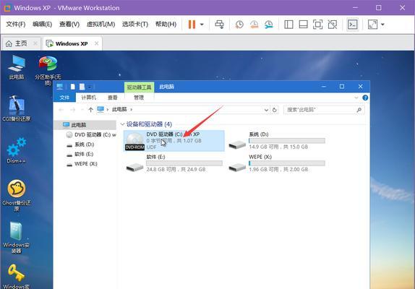Open the 帮助(H) menu
This screenshot has height=289, width=415.
166,25
